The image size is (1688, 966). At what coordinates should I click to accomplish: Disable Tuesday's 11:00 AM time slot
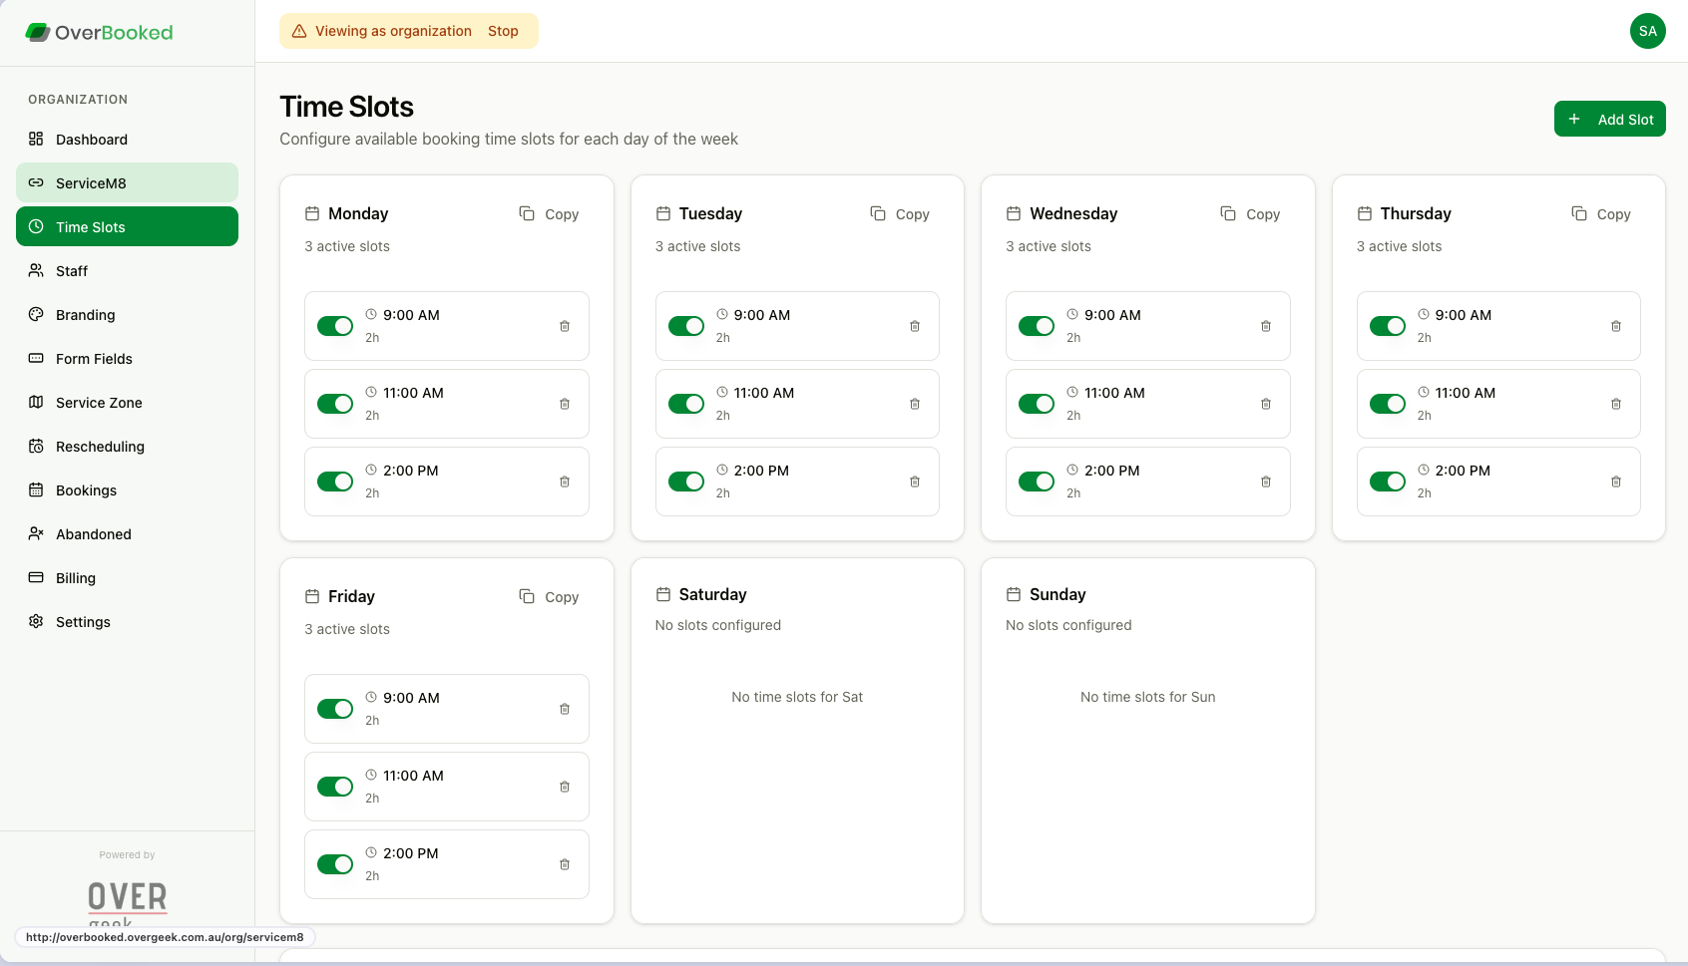pos(687,404)
